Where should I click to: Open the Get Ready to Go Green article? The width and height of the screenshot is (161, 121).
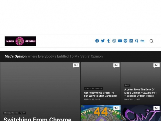101,94
